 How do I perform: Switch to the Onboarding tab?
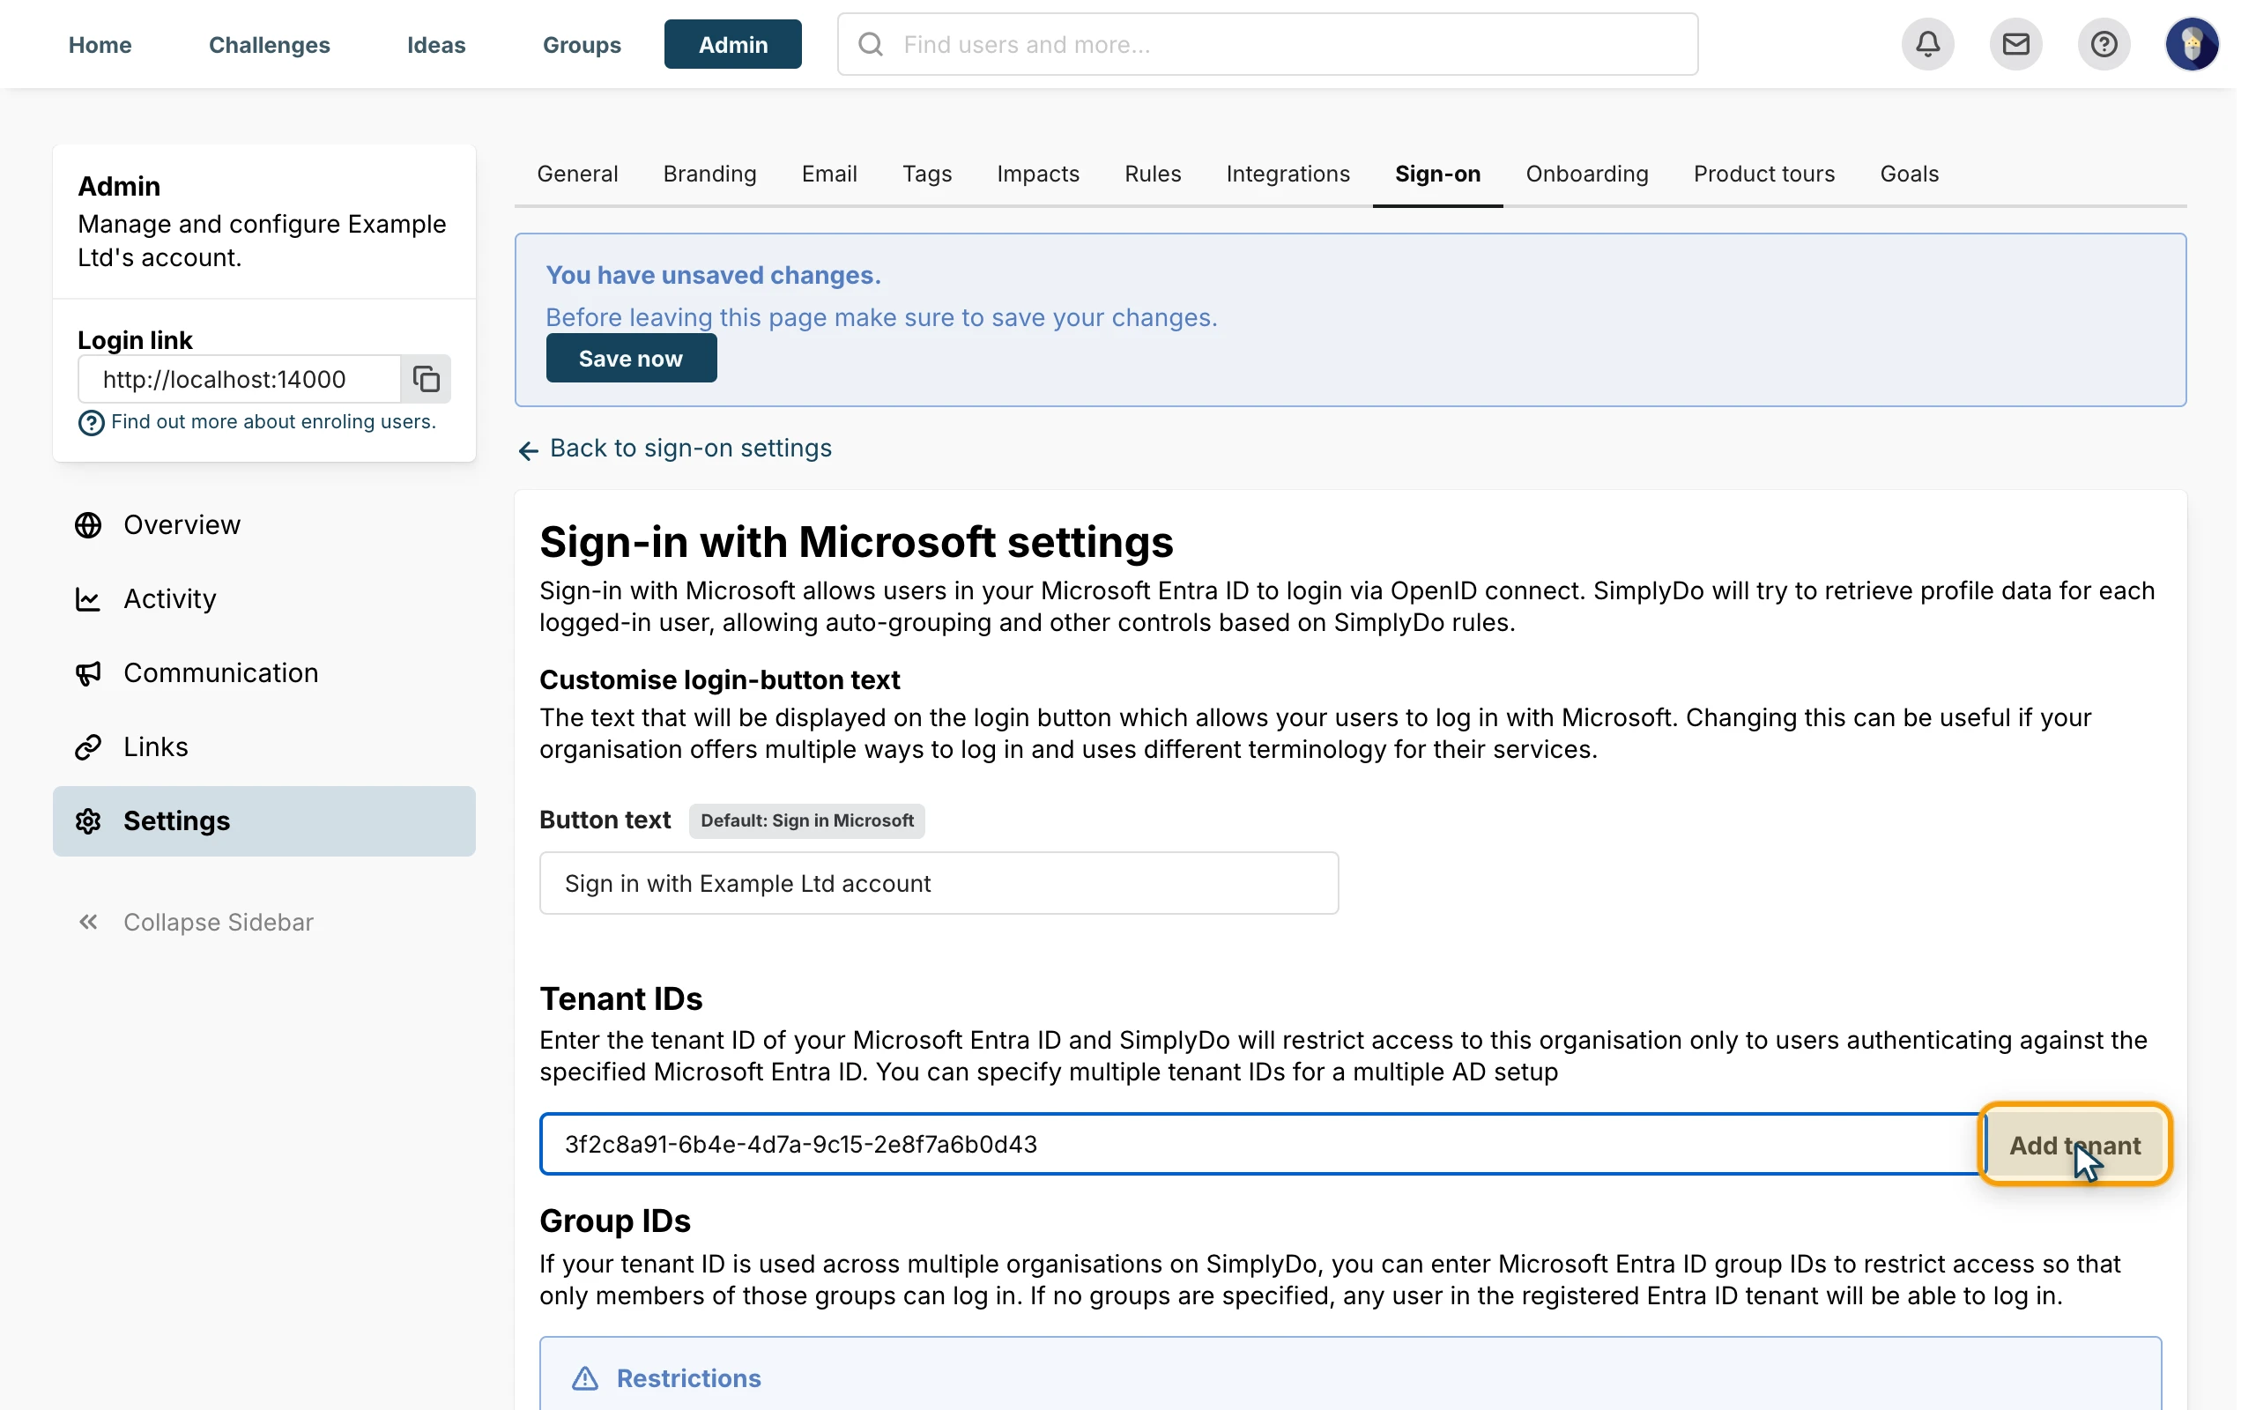[x=1586, y=174]
